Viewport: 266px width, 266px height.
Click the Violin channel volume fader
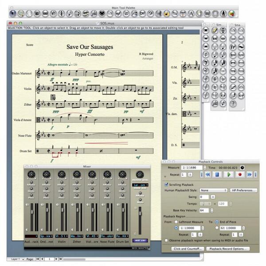coord(62,210)
